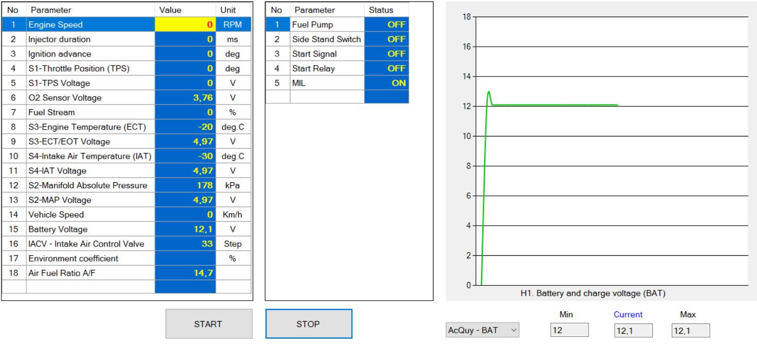757x344 pixels.
Task: Open the AcQuy - BAT dropdown
Action: point(483,330)
